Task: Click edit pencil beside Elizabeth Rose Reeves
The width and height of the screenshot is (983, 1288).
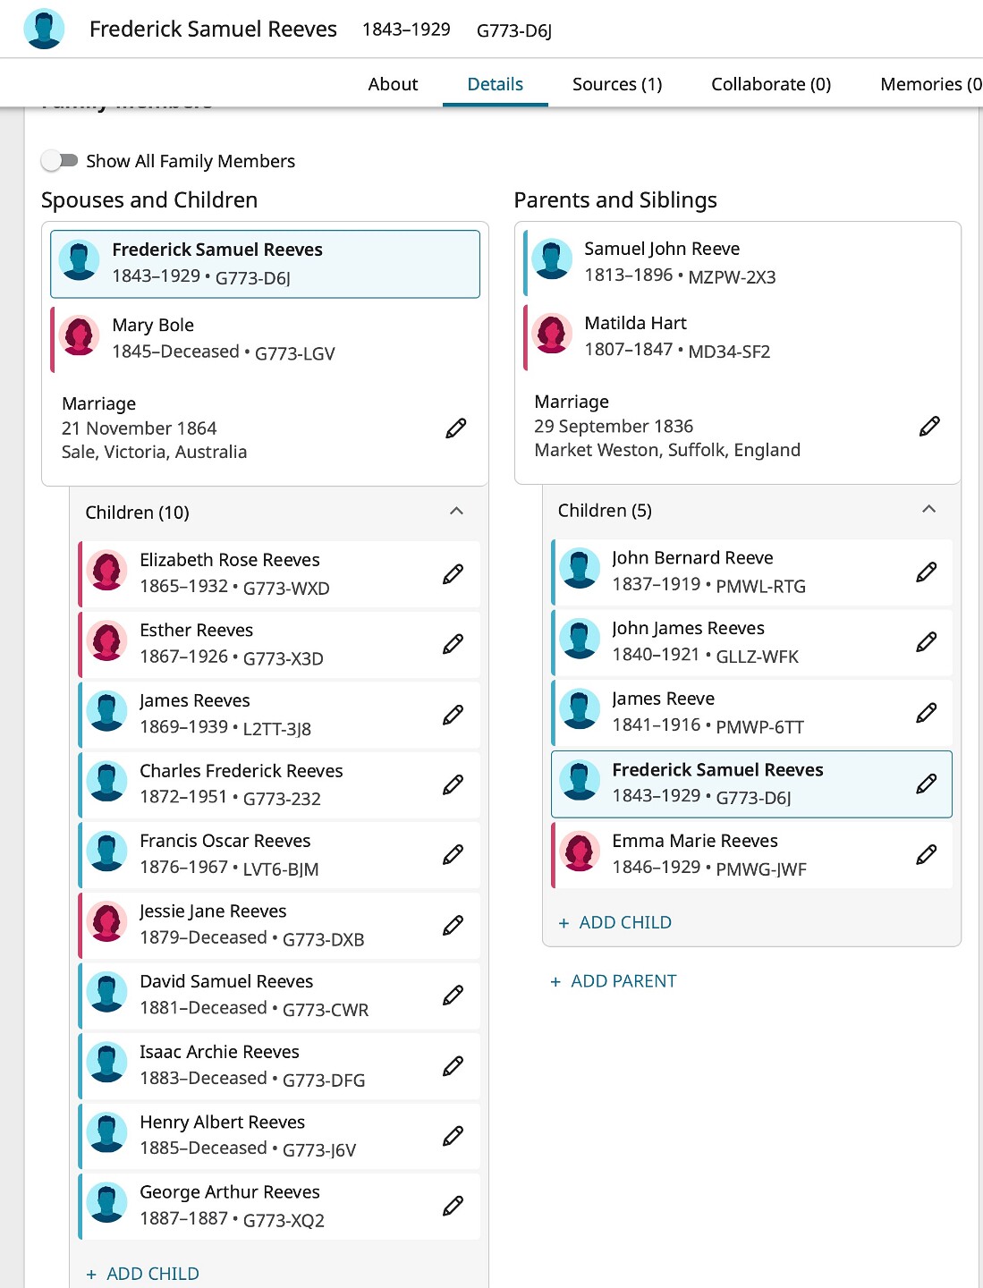Action: pyautogui.click(x=453, y=574)
